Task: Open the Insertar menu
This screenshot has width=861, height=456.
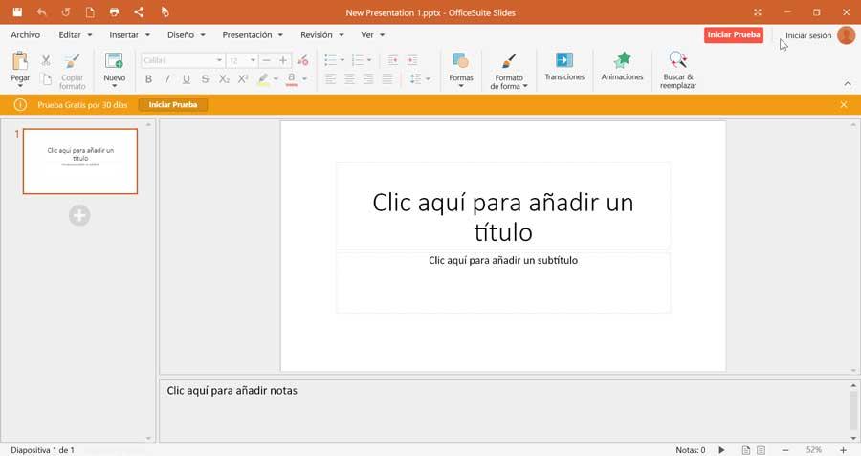Action: pyautogui.click(x=129, y=34)
